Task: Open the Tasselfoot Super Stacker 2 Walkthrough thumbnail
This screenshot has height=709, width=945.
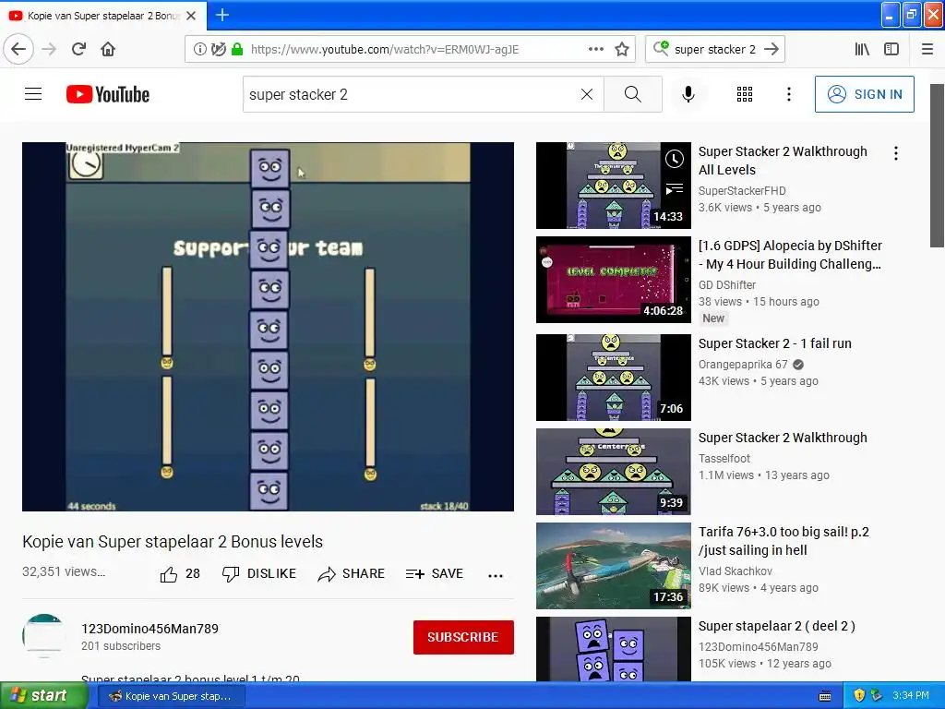Action: pyautogui.click(x=614, y=472)
